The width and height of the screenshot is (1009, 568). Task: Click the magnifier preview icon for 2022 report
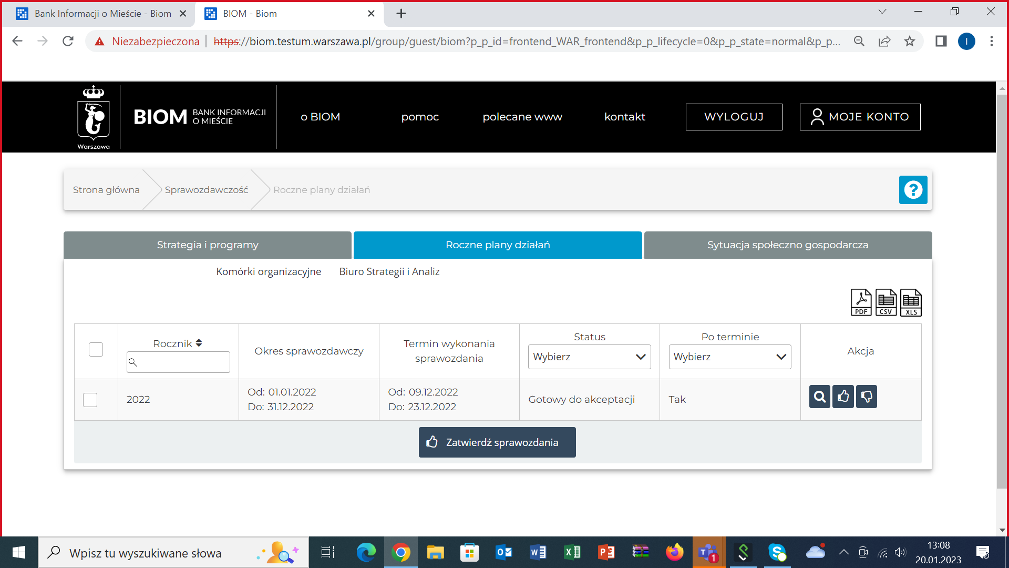coord(819,397)
